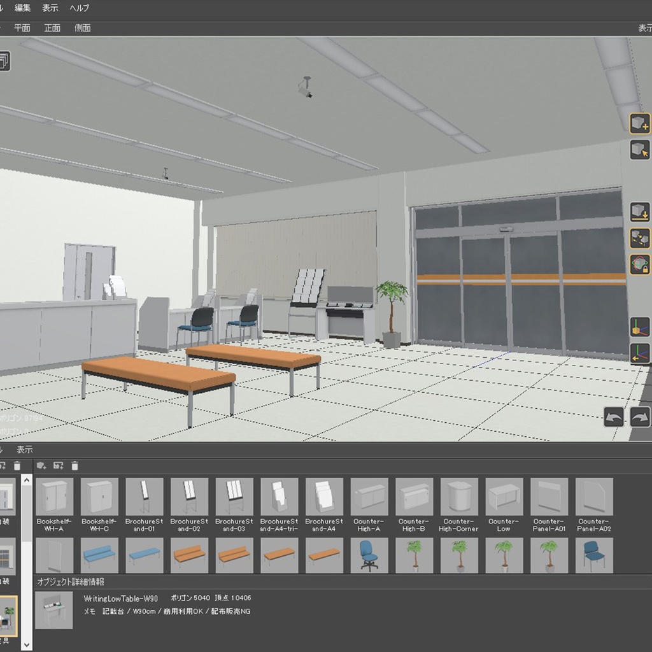Activate the object selection cursor tool
Image resolution: width=652 pixels, height=652 pixels.
point(640,148)
